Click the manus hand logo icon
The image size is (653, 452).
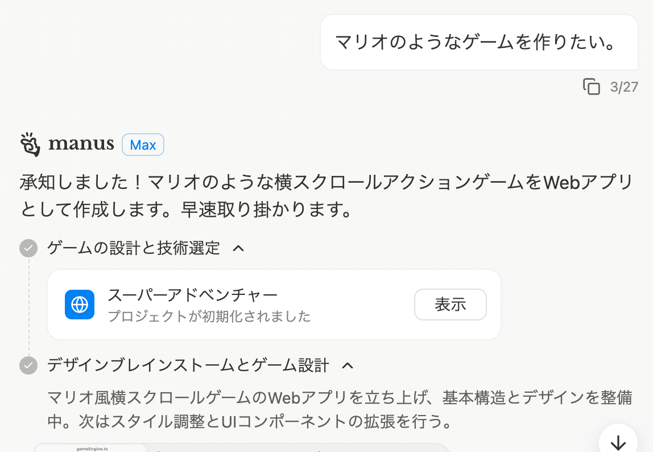pos(30,145)
